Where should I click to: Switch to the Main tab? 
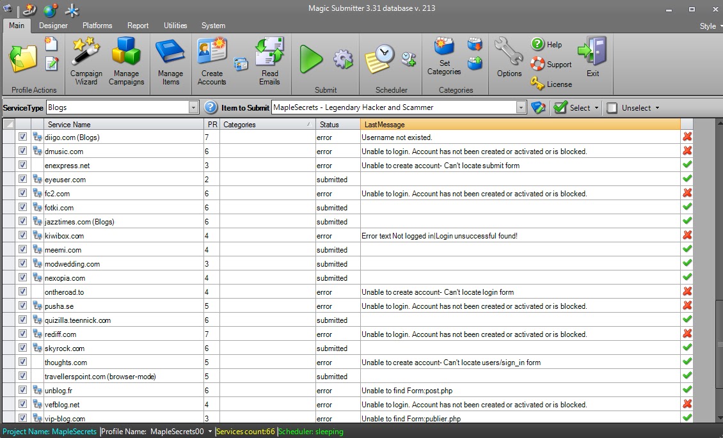point(17,26)
